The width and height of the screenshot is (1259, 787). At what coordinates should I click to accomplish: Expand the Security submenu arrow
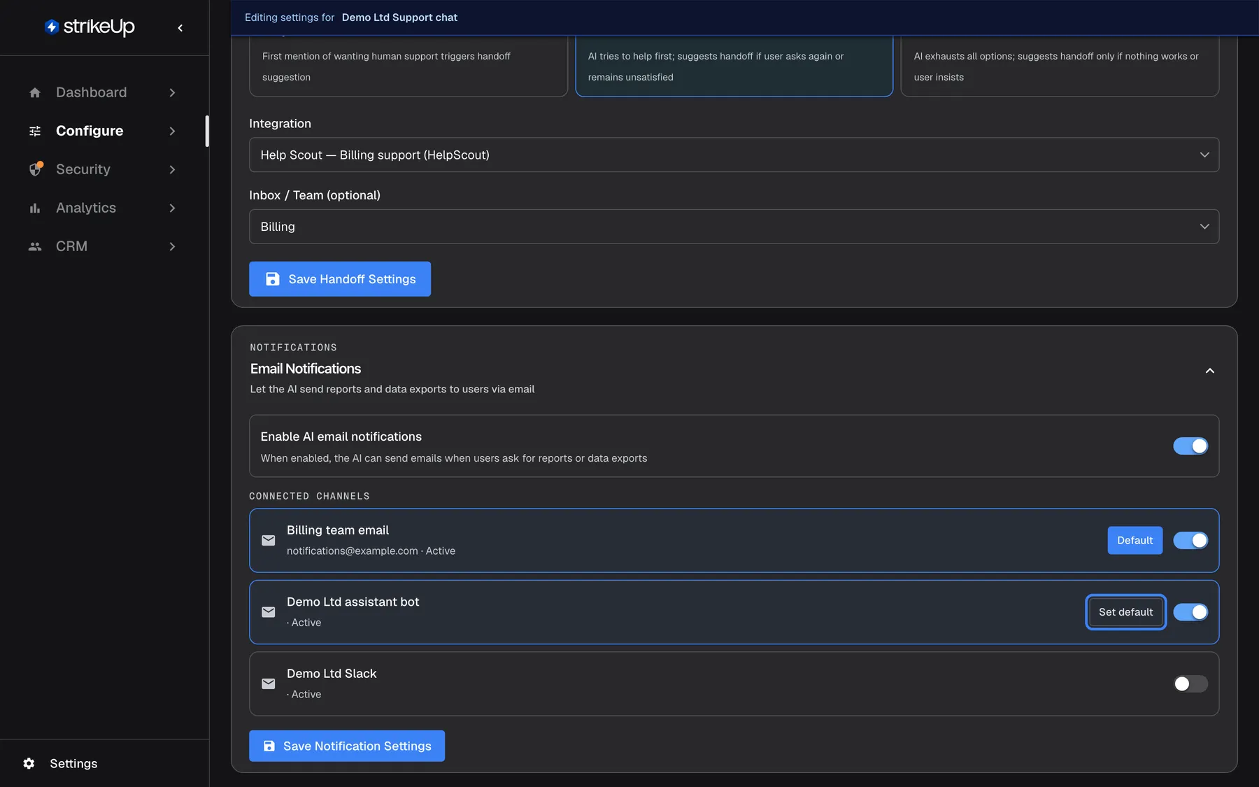[x=172, y=169]
